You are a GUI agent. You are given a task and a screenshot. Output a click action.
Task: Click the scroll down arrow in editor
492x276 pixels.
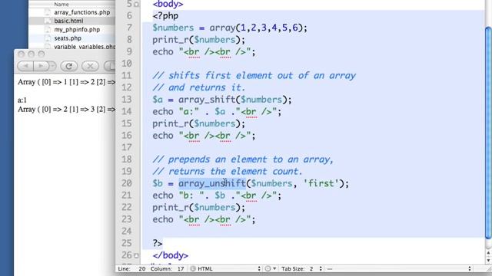coord(488,260)
